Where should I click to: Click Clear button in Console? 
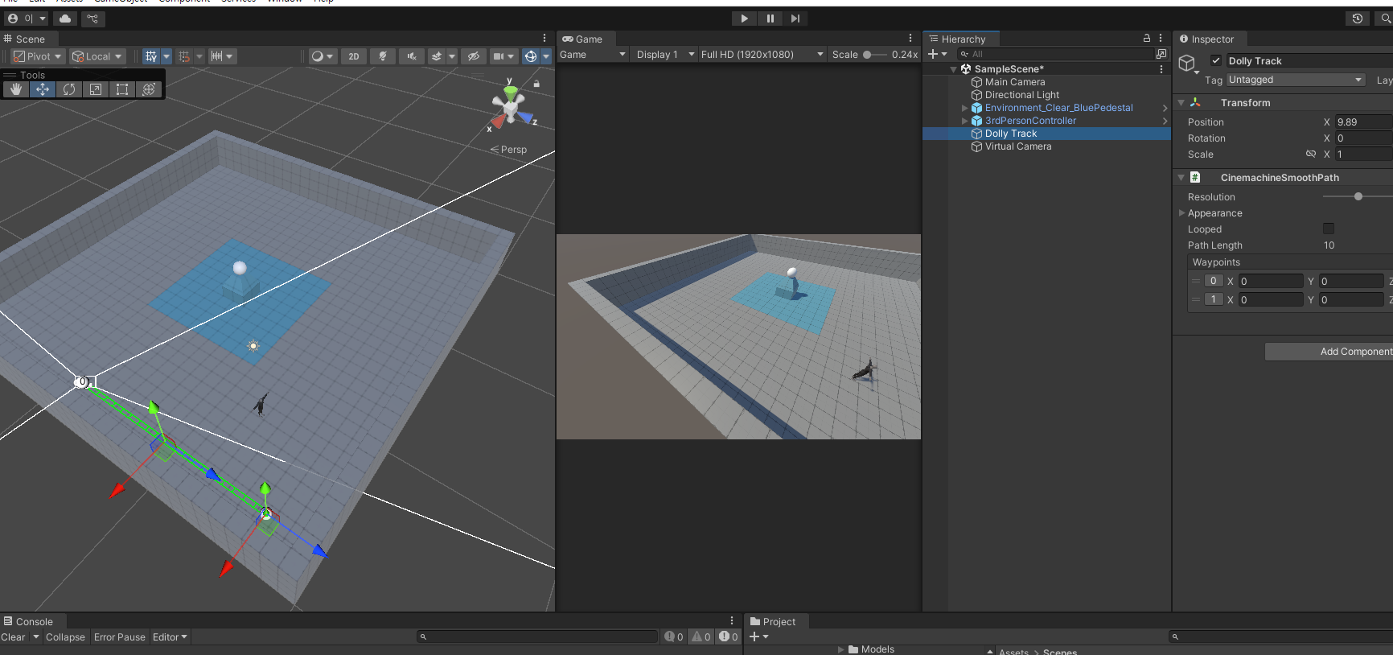[13, 637]
